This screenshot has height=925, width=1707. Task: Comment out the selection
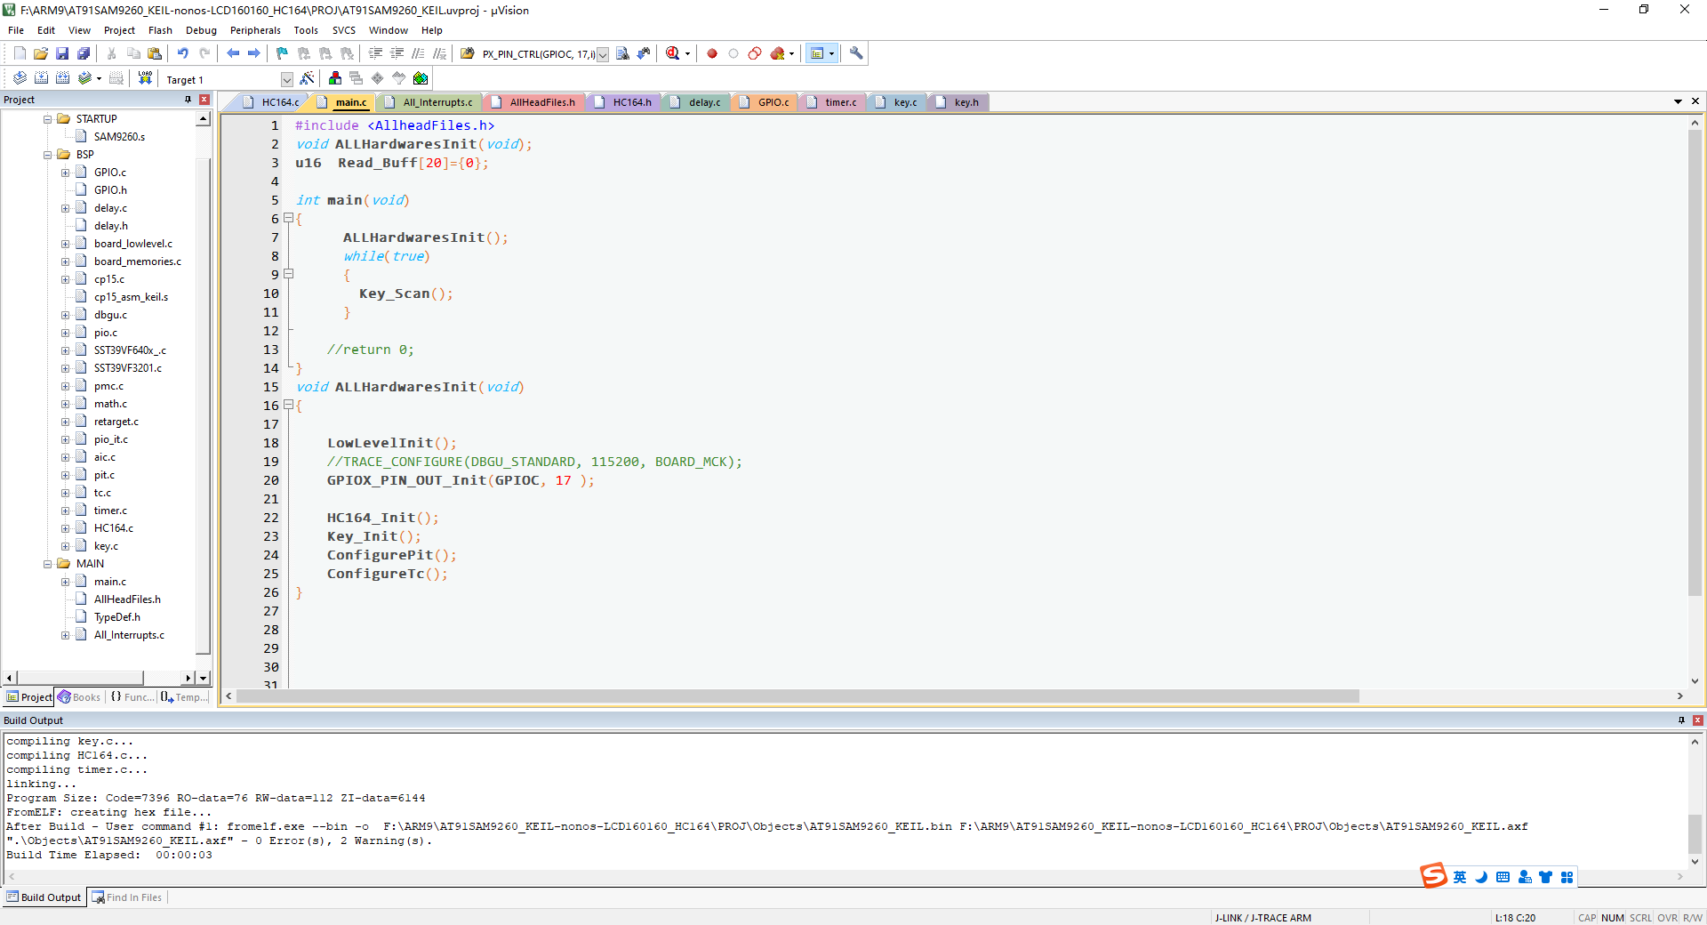[x=418, y=53]
